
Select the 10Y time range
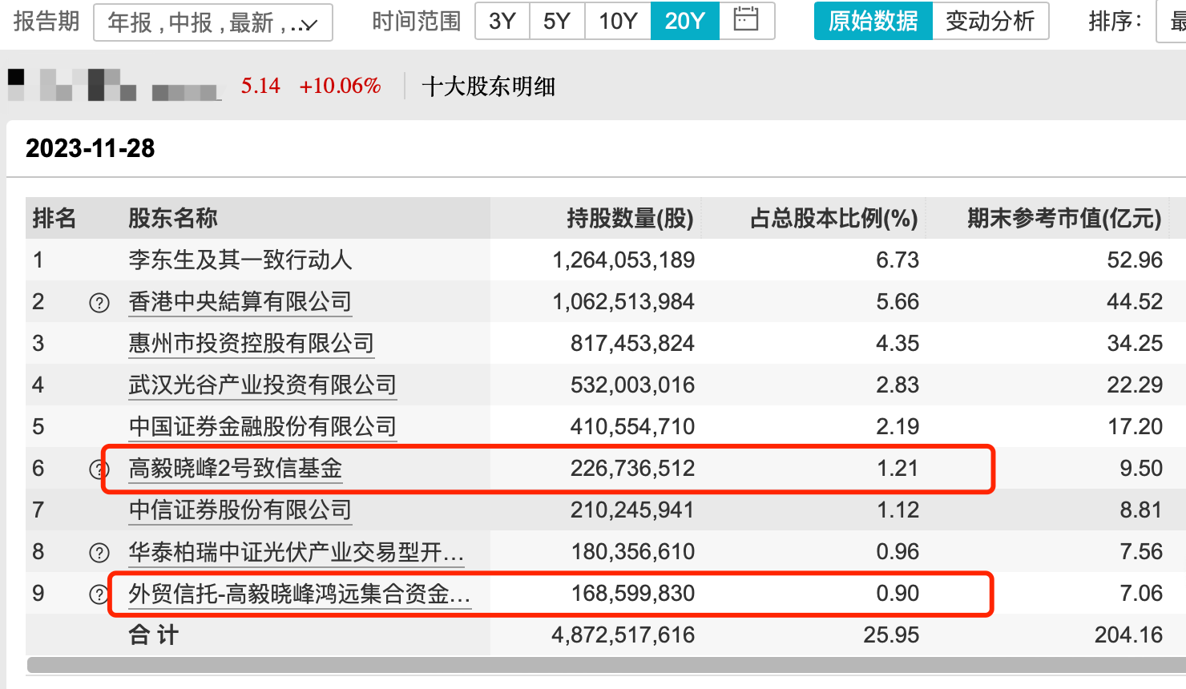[618, 21]
